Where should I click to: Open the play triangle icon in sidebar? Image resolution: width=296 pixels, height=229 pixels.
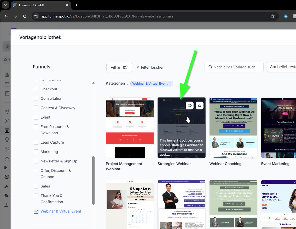coord(6,167)
